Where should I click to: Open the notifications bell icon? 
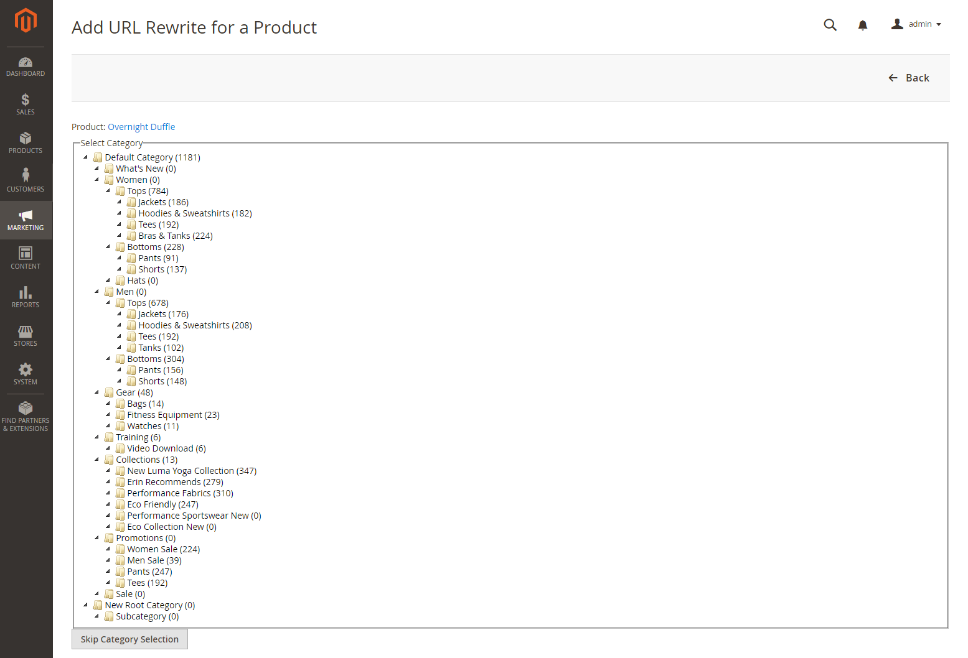point(863,25)
